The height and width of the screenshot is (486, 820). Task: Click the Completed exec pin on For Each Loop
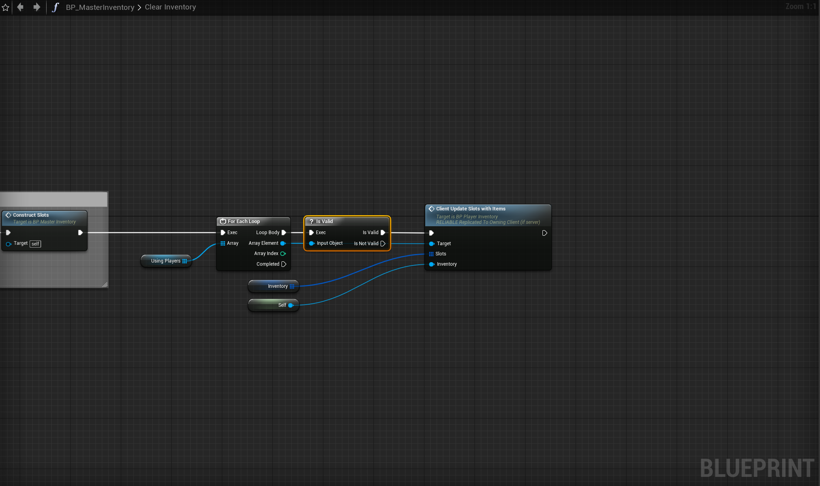[283, 264]
